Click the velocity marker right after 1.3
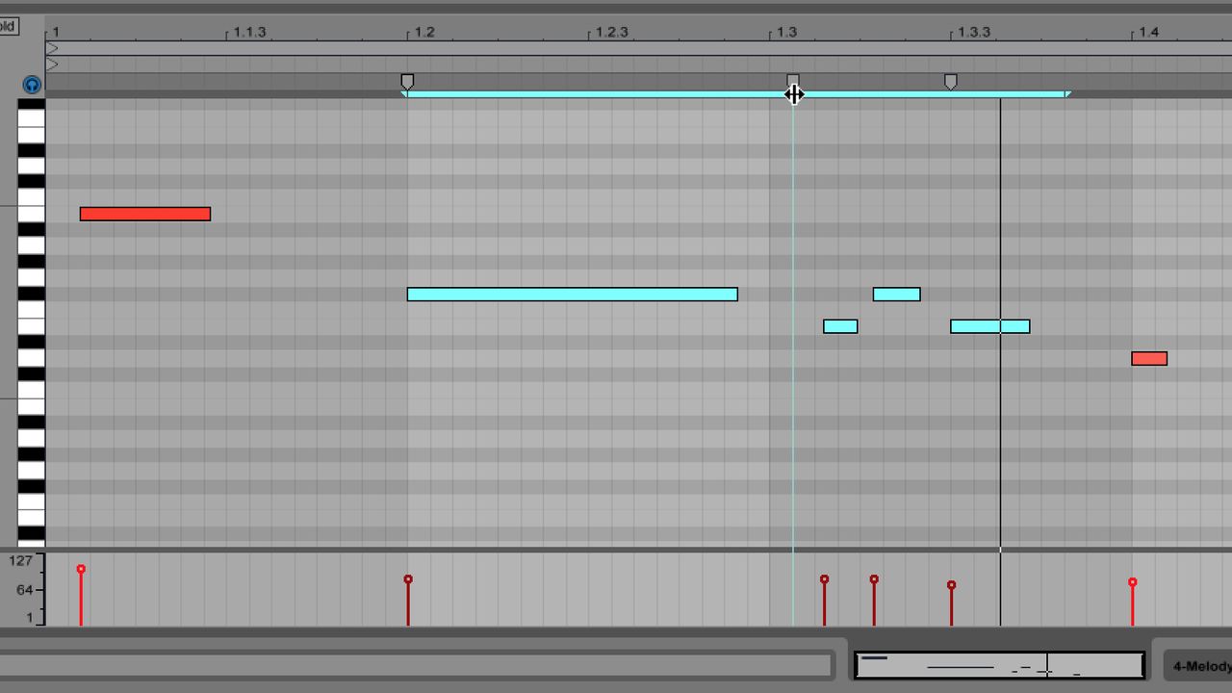The width and height of the screenshot is (1232, 693). tap(824, 579)
